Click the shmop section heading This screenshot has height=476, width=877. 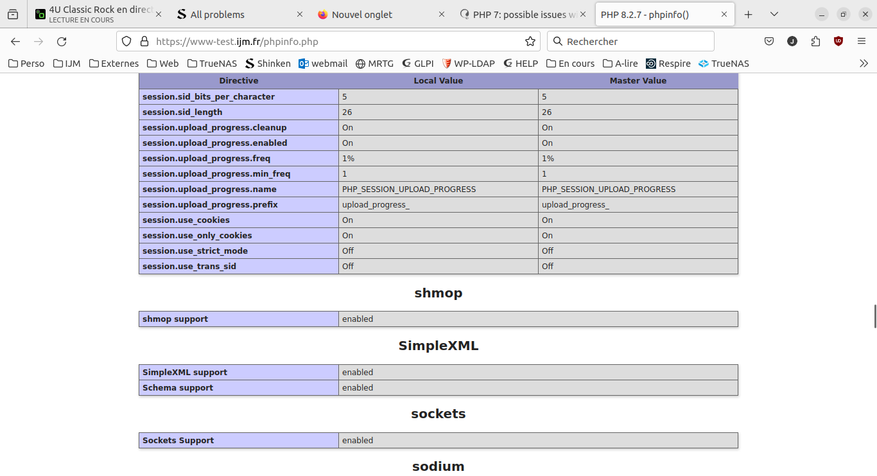click(x=438, y=293)
